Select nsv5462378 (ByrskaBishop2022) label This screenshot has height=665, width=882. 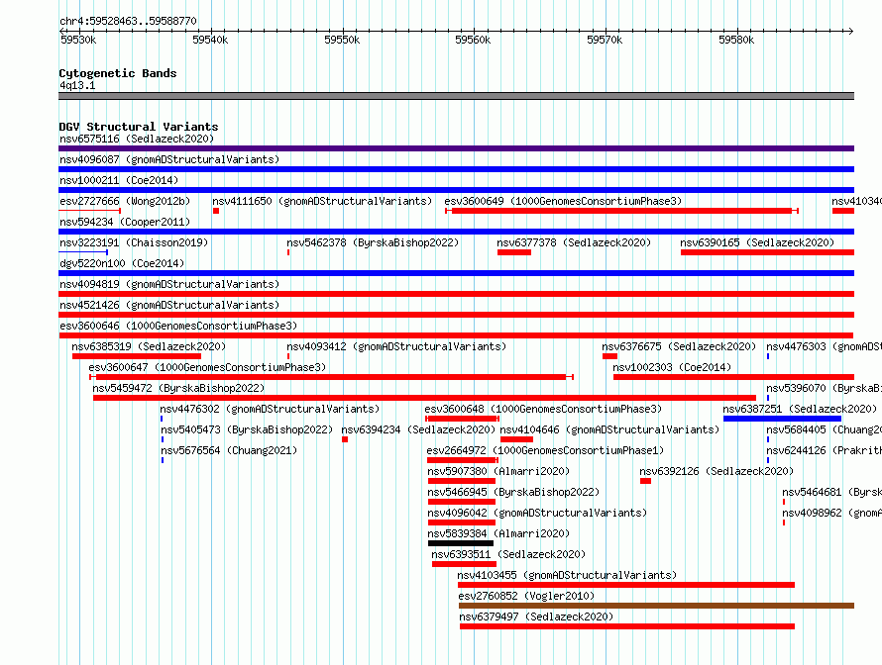(373, 242)
